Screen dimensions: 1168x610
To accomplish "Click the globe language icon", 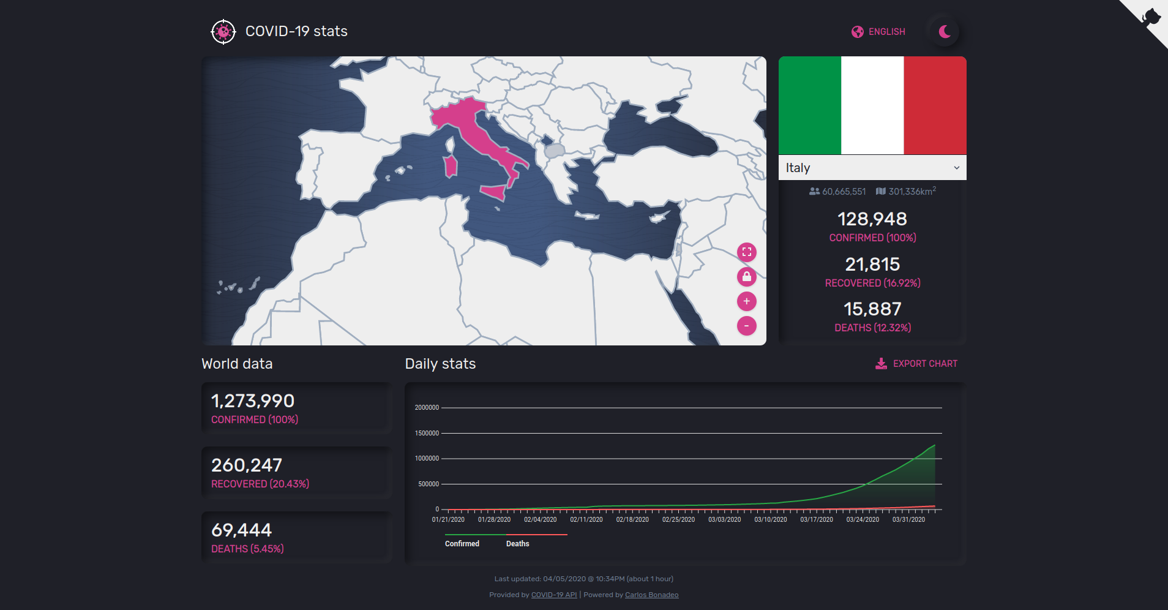I will coord(858,32).
